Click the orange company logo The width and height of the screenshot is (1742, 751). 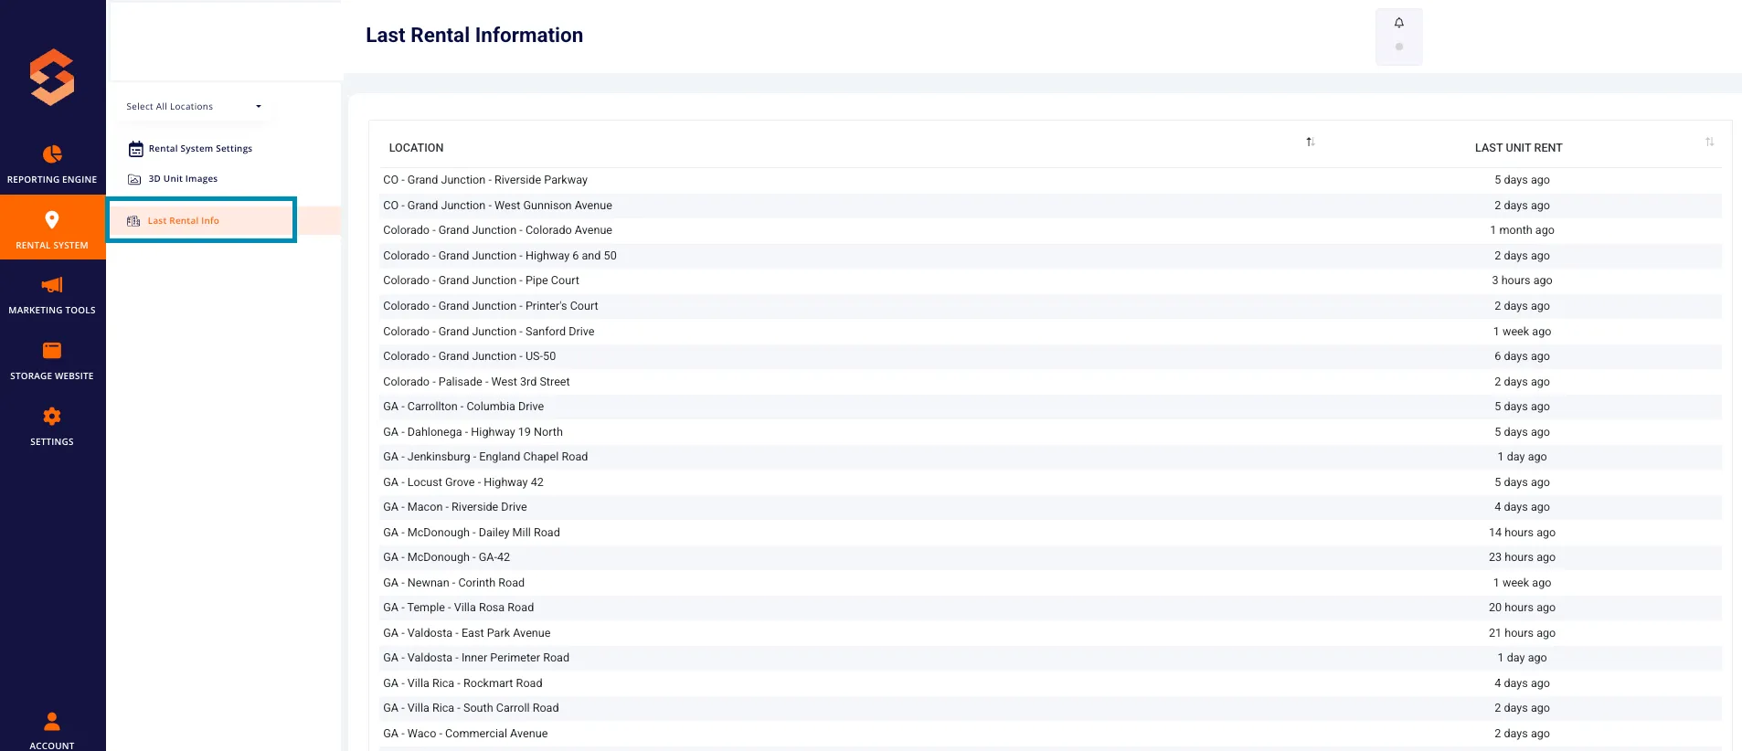(52, 77)
